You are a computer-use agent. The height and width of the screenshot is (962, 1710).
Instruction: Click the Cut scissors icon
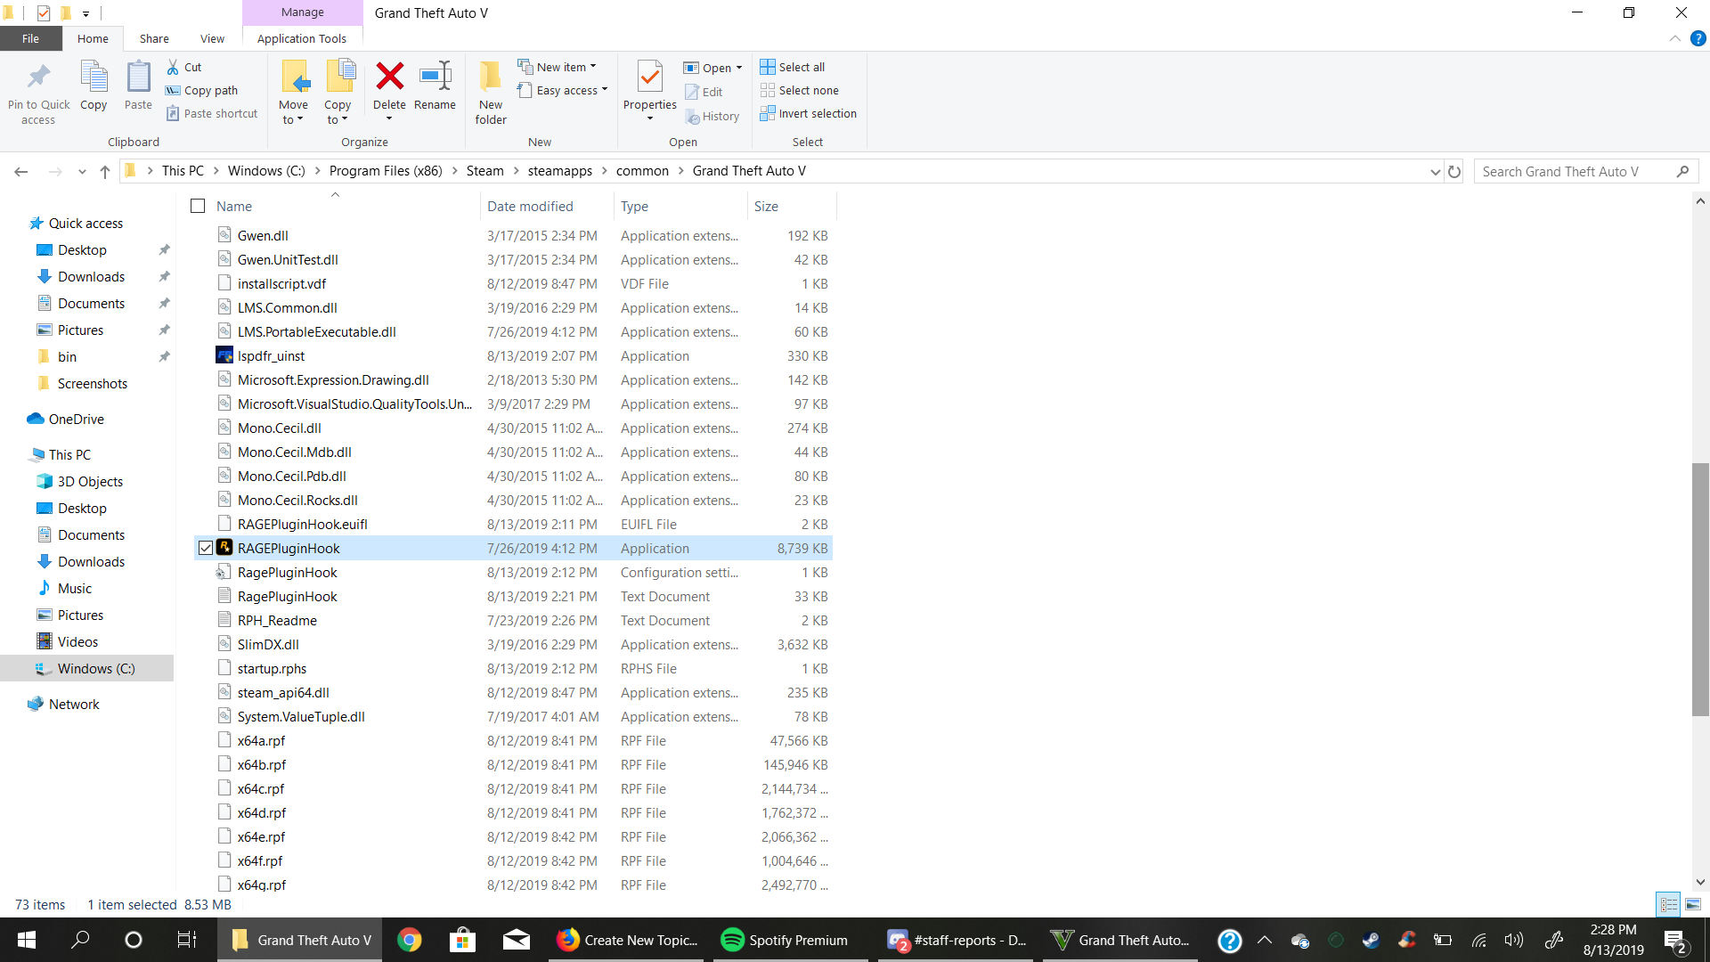click(173, 67)
